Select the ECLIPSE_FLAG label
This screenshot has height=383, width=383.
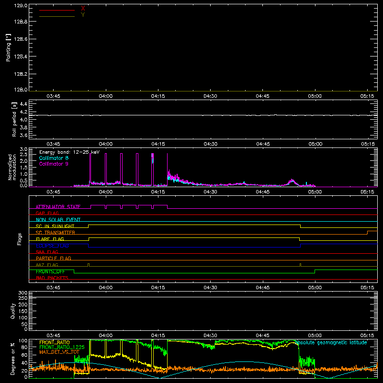click(52, 246)
